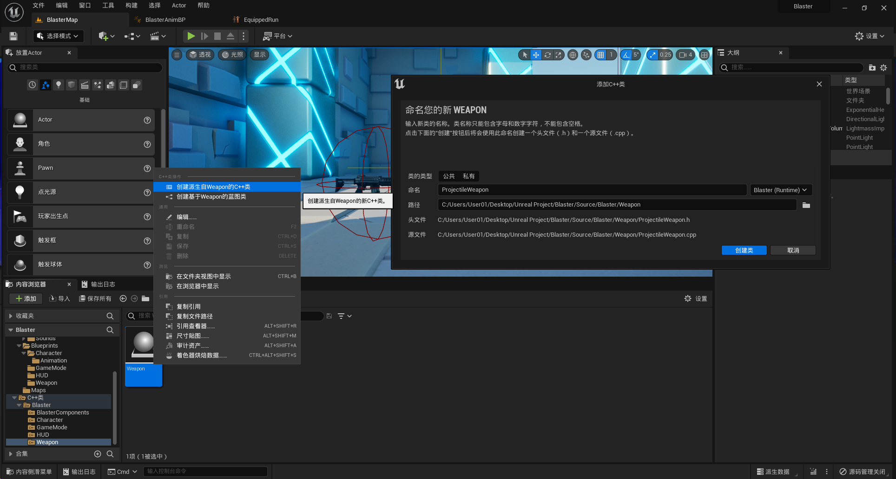Click the Stop simulation square button
Screen dimensions: 896x479
[x=217, y=36]
